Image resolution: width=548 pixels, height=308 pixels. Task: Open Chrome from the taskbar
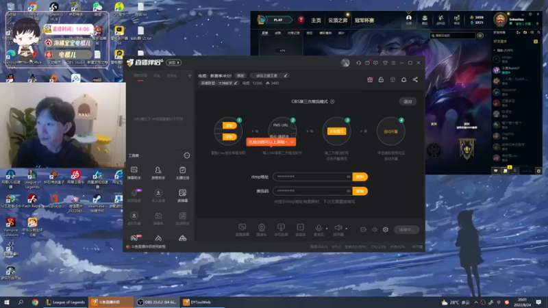[x=35, y=302]
